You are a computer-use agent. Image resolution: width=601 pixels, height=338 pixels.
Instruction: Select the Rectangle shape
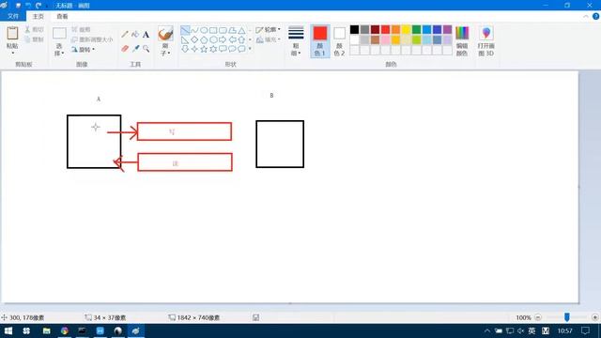[213, 30]
